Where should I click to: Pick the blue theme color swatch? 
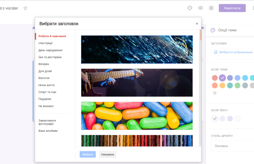(x=237, y=78)
